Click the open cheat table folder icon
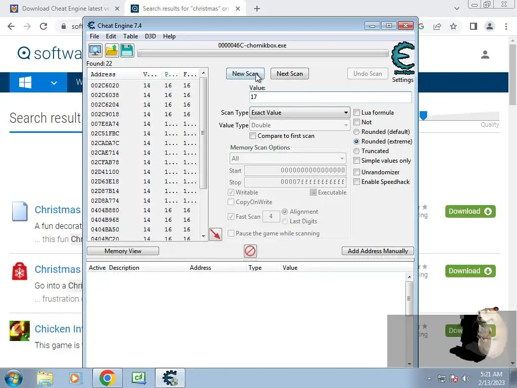Viewport: 517px width, 388px height. 112,51
